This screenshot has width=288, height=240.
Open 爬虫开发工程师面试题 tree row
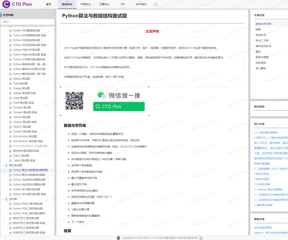point(26,218)
